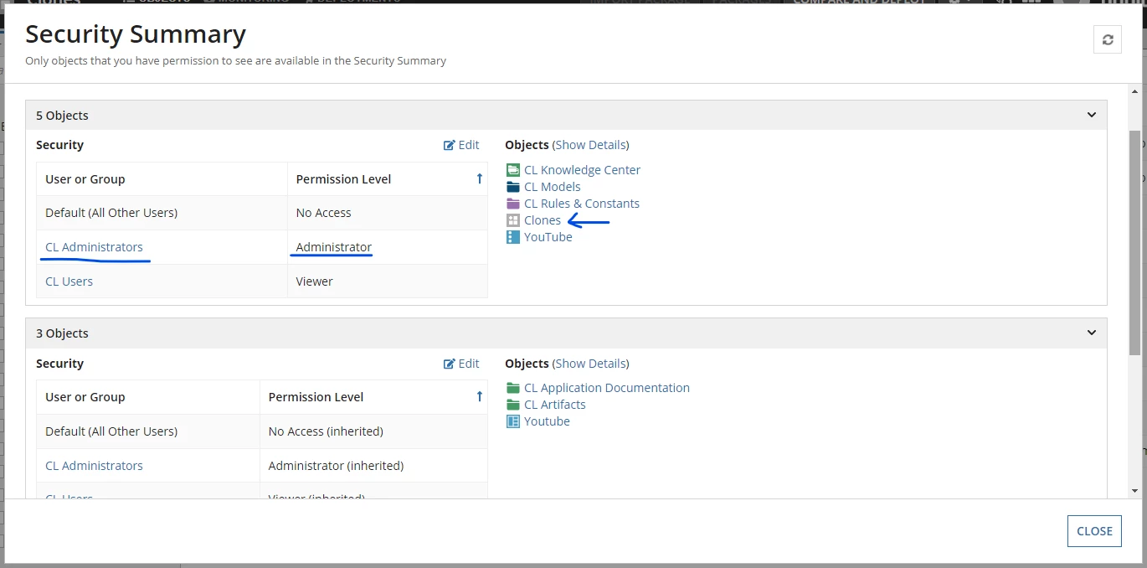Click the CL Models folder icon
Image resolution: width=1147 pixels, height=568 pixels.
click(513, 187)
